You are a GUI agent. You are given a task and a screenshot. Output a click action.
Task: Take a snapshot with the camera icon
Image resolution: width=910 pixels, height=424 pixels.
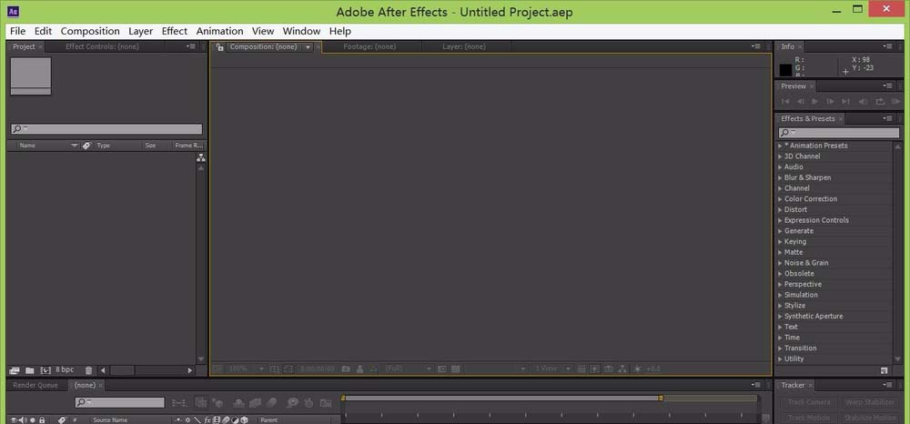click(346, 368)
